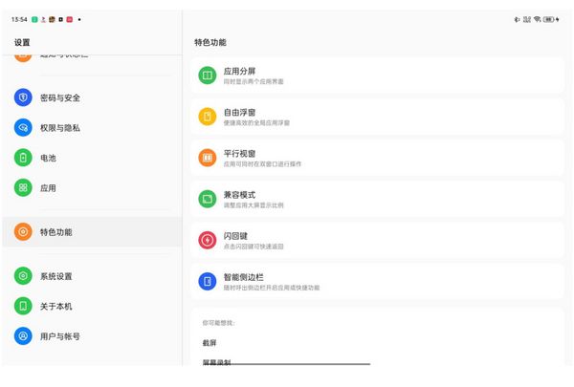Open the 屏幕录制 suggestion link
The height and width of the screenshot is (387, 574).
(x=216, y=362)
